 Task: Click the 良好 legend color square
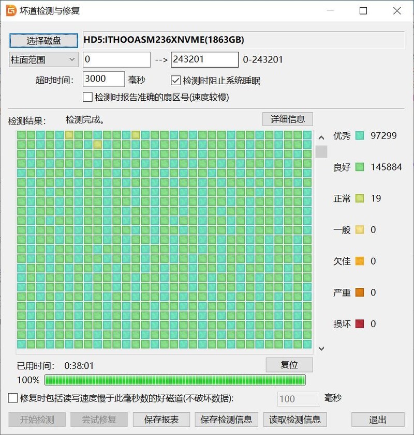(359, 167)
